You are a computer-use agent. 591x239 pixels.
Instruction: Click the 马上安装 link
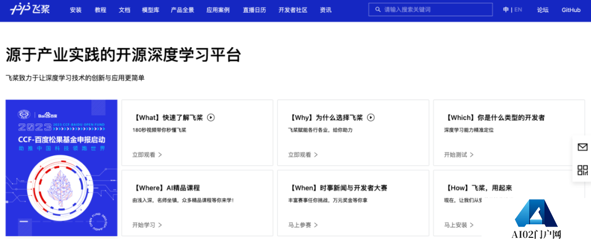point(456,225)
